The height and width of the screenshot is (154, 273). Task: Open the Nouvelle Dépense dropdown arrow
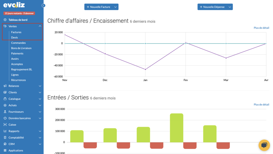tap(230, 7)
